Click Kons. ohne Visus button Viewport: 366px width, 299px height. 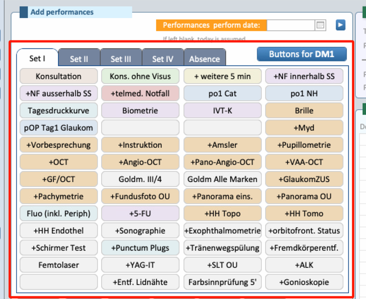140,76
